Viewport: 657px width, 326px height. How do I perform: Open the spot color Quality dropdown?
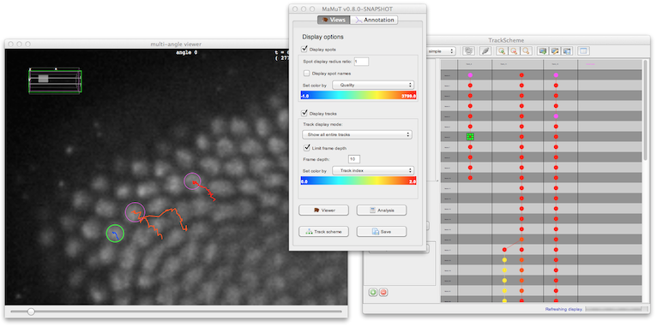[373, 85]
